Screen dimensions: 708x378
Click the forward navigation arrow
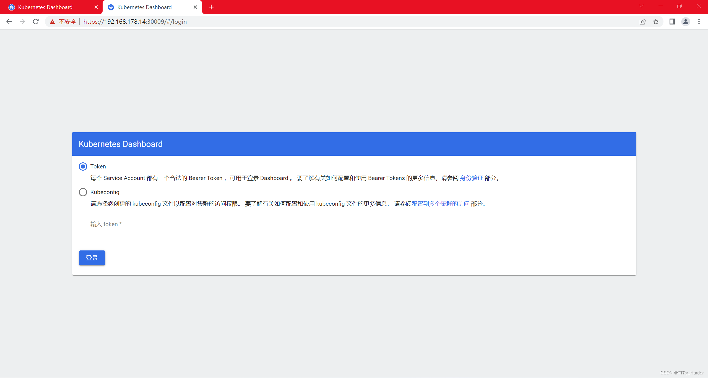[22, 22]
